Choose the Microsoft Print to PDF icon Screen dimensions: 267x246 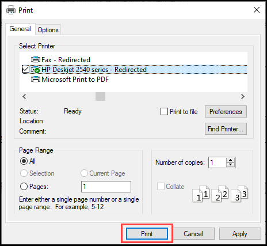click(36, 80)
